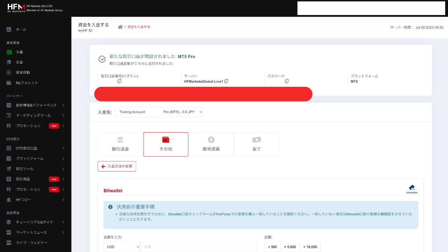This screenshot has width=448, height=252.
Task: Expand 統計情報&パフォーマンス sidebar menu
Action: [x=36, y=105]
